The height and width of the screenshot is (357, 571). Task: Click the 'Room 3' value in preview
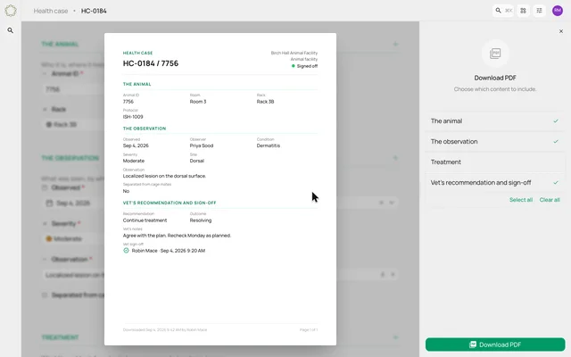tap(198, 102)
